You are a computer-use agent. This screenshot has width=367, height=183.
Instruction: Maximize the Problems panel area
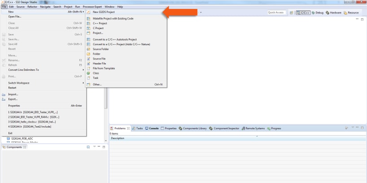[x=363, y=128]
